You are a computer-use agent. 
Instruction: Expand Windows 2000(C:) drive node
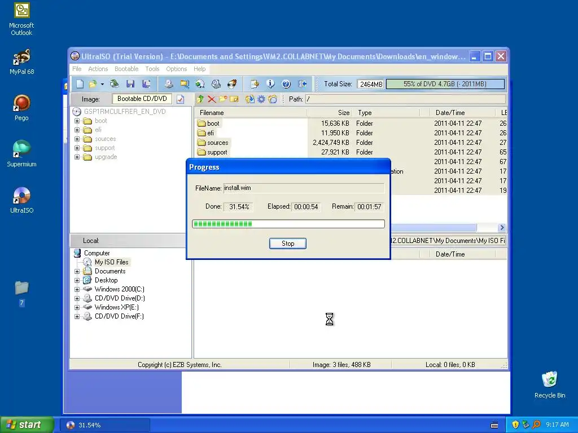pyautogui.click(x=77, y=289)
